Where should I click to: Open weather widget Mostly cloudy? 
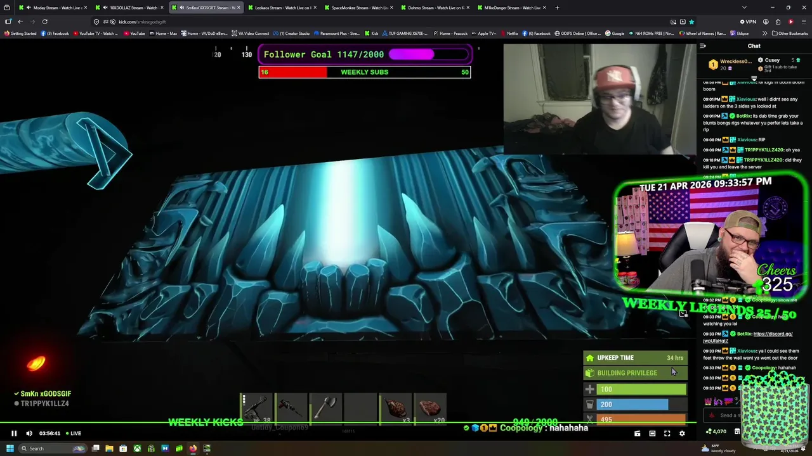click(719, 448)
